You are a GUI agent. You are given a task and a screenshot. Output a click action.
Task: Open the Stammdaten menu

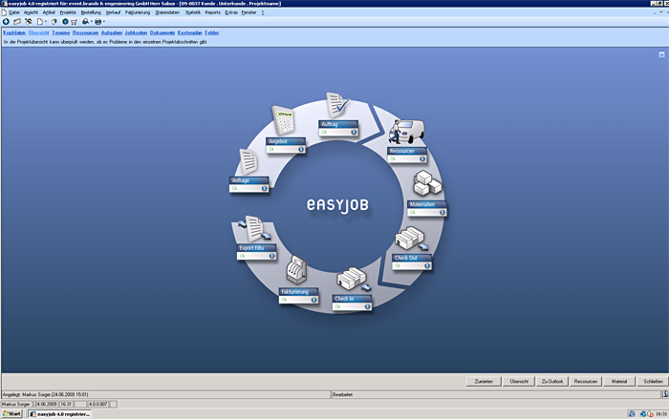coord(167,12)
